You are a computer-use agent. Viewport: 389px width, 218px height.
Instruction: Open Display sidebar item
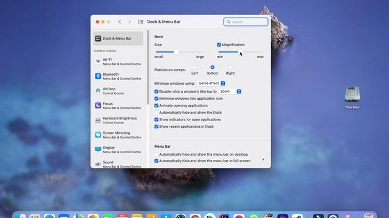tap(118, 150)
